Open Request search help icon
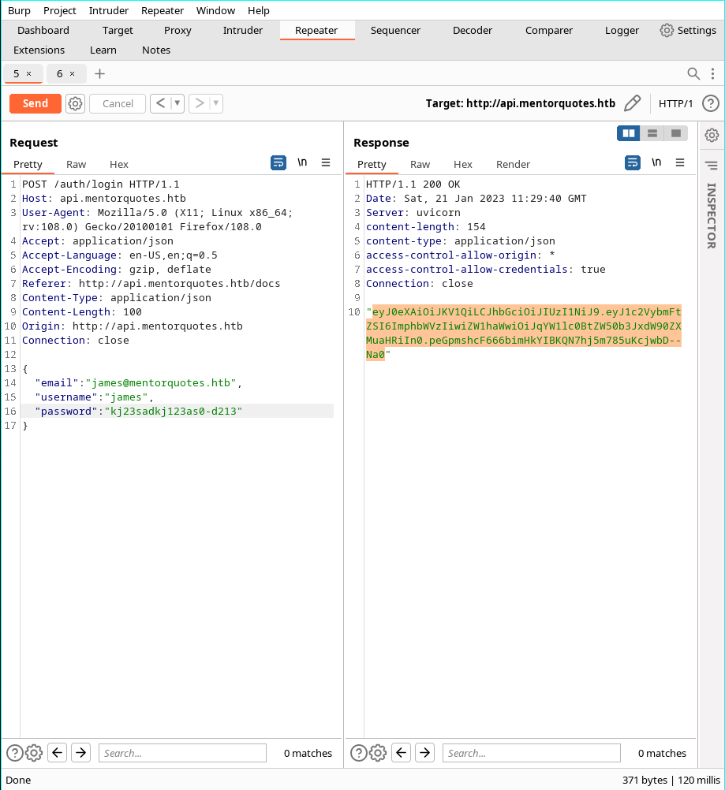Screen dimensions: 725x790 click(x=15, y=753)
